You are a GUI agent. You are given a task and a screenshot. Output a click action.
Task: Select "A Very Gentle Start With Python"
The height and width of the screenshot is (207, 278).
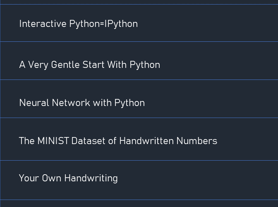(89, 65)
